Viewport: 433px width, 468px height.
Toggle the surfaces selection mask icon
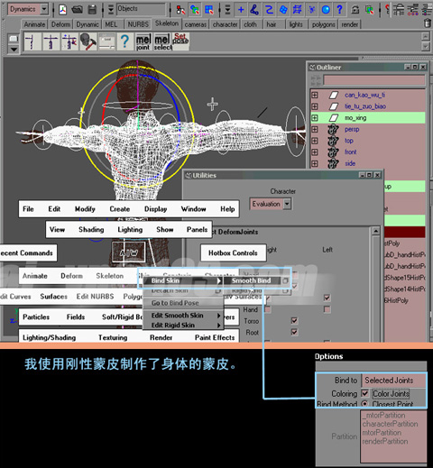[283, 10]
